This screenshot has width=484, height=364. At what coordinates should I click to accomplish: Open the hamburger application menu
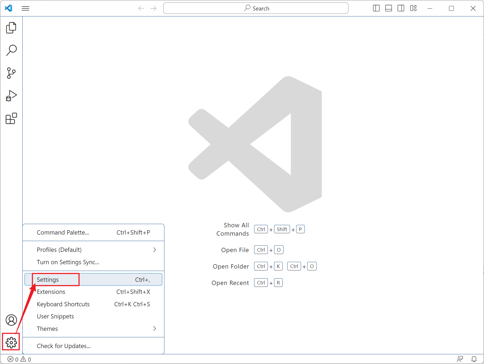pyautogui.click(x=25, y=8)
